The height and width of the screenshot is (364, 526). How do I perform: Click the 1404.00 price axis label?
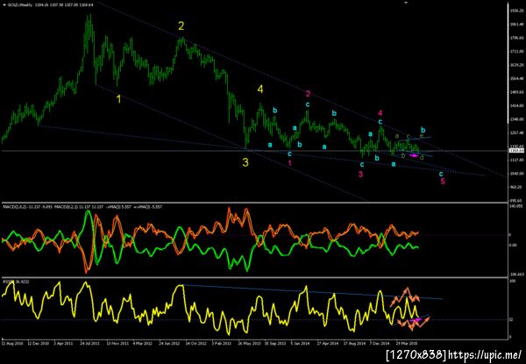pyautogui.click(x=516, y=105)
